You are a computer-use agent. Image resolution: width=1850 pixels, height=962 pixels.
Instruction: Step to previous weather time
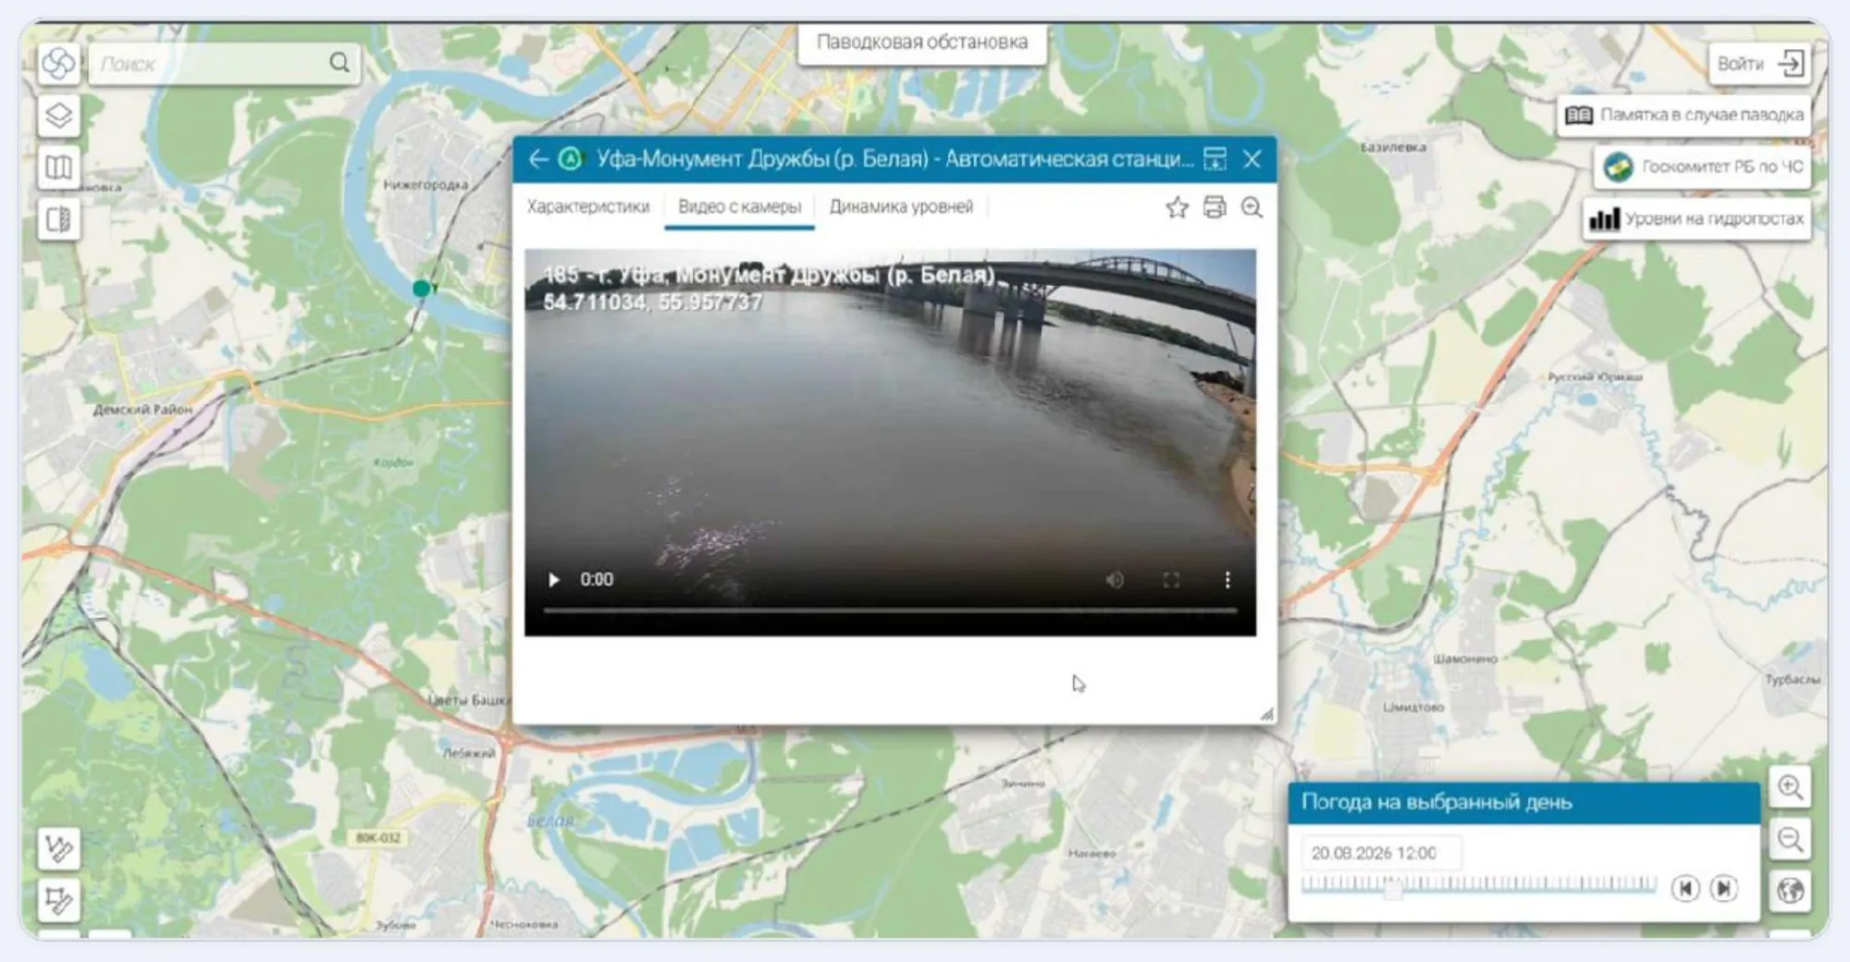tap(1685, 889)
